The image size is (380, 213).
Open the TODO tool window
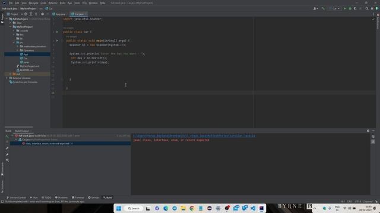tap(46, 198)
